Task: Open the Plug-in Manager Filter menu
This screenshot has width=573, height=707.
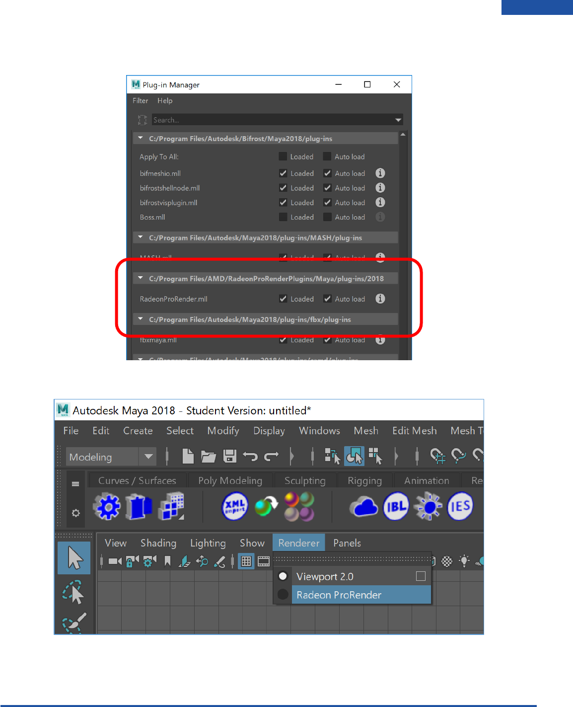Action: click(141, 100)
